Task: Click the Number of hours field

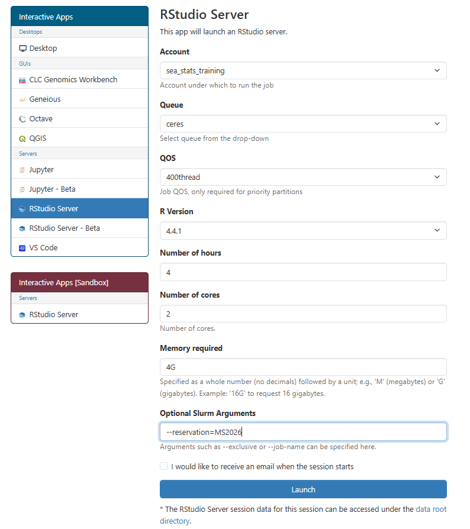Action: [x=303, y=272]
